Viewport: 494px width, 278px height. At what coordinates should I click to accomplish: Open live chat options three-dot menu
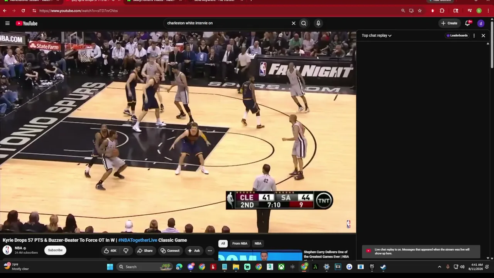[474, 36]
